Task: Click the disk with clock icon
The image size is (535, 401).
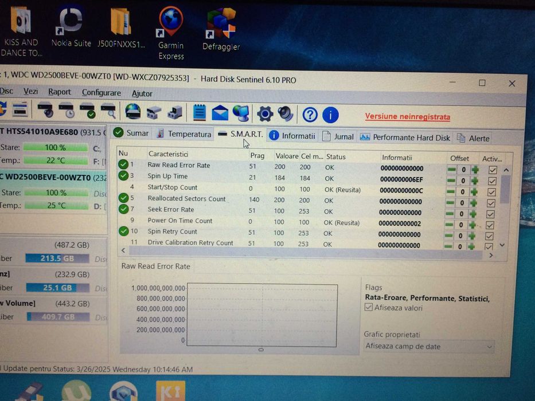Action: pyautogui.click(x=67, y=110)
